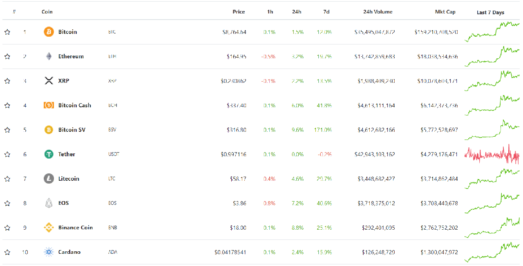The width and height of the screenshot is (523, 266).
Task: Sort by the 1h change column
Action: coord(270,12)
